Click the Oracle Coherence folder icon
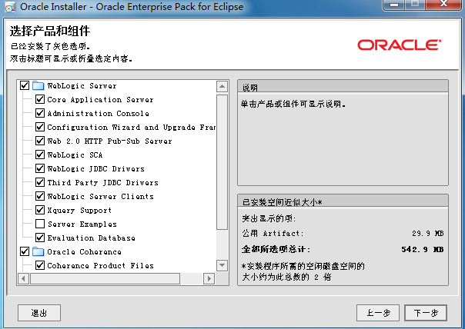 coord(38,251)
